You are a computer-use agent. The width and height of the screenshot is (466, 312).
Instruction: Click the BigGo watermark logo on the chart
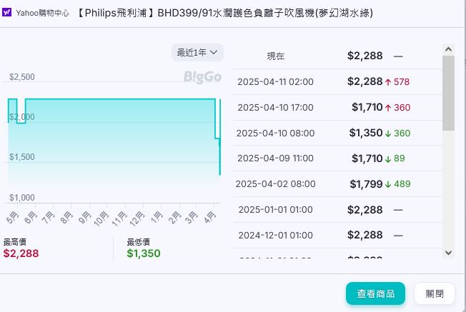pos(202,76)
